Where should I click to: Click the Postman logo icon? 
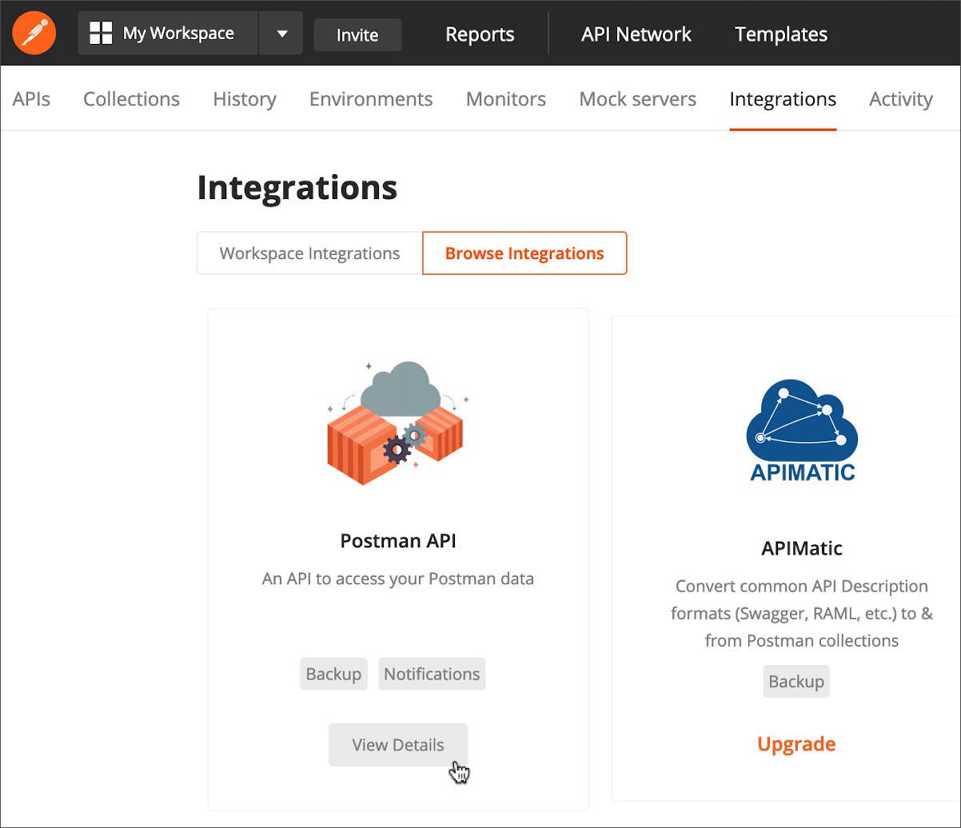pos(34,34)
